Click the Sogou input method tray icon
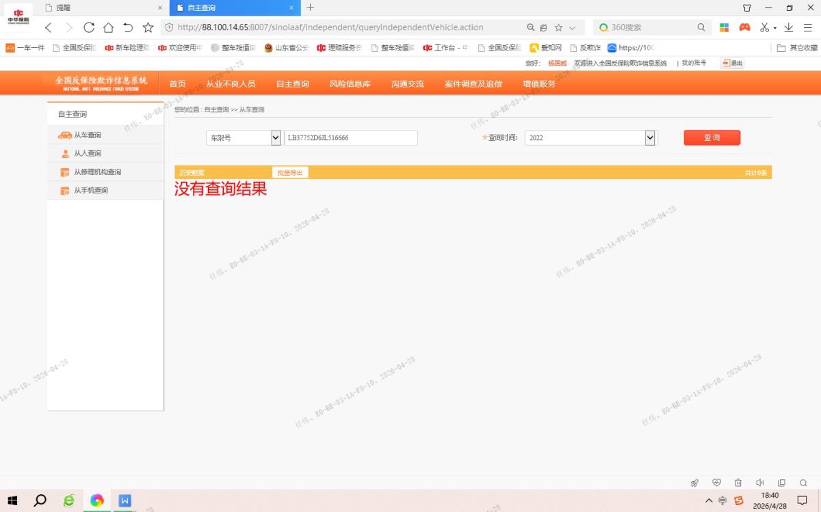The image size is (821, 512). click(739, 500)
